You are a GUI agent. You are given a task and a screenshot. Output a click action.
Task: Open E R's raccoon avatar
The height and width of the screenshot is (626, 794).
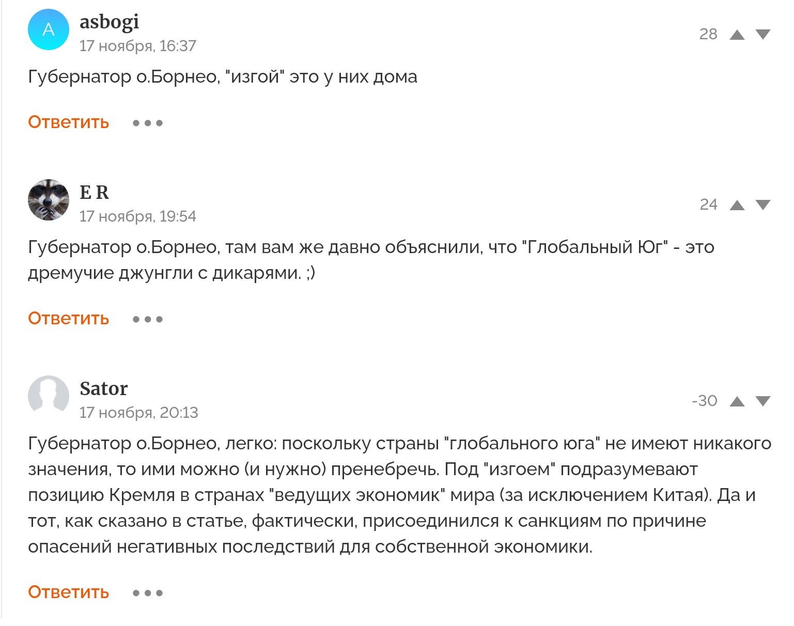click(49, 200)
